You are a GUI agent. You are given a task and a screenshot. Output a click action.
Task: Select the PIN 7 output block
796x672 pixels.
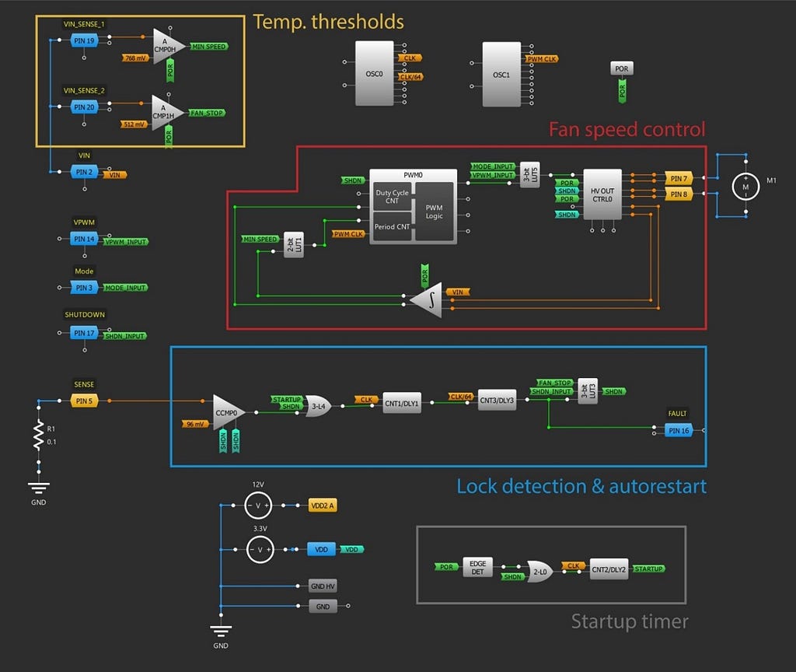(679, 178)
